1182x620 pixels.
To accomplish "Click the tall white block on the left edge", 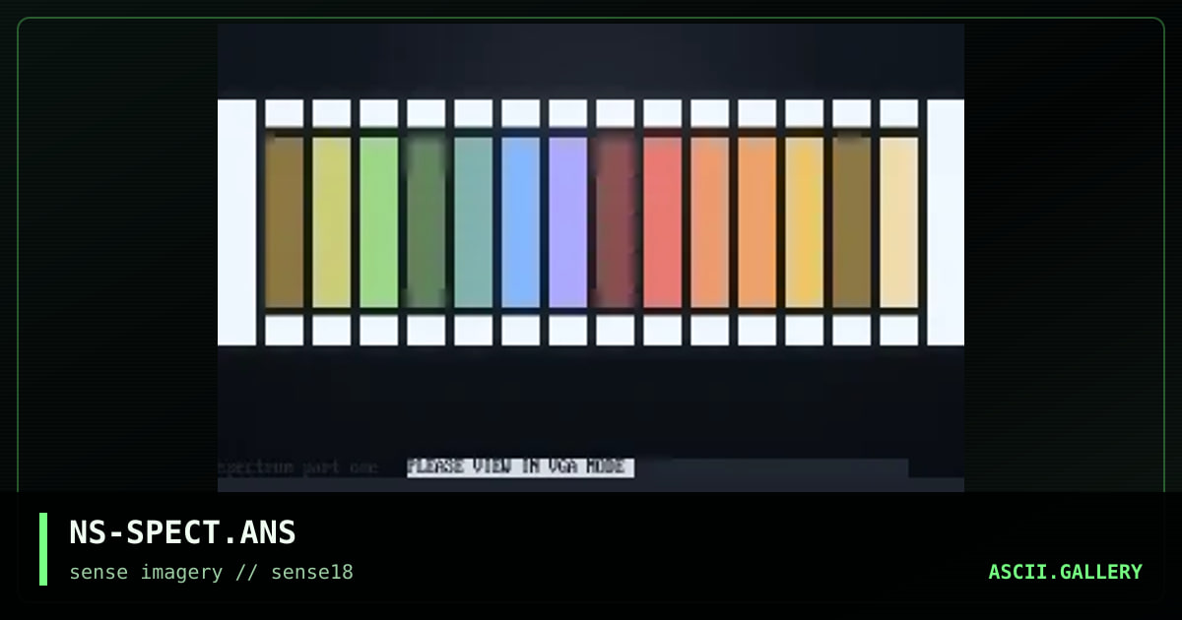I will 236,222.
